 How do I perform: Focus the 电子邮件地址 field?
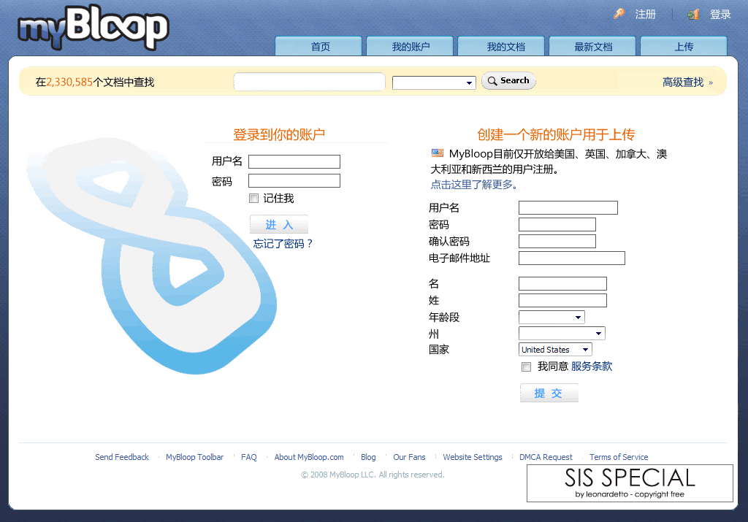point(572,258)
